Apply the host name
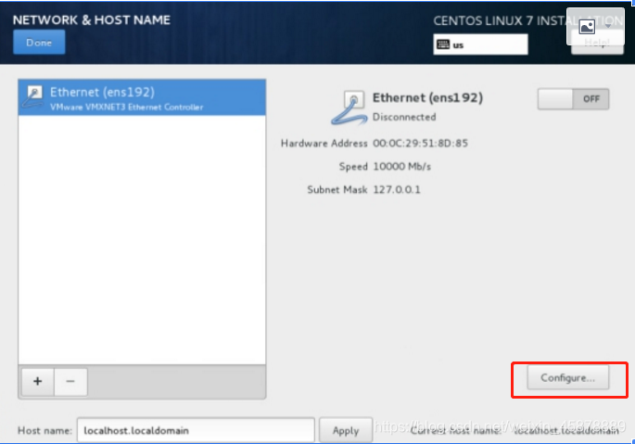 346,430
